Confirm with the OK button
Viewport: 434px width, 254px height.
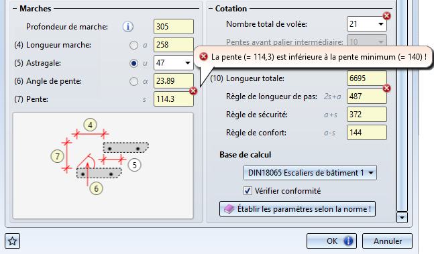[x=331, y=241]
